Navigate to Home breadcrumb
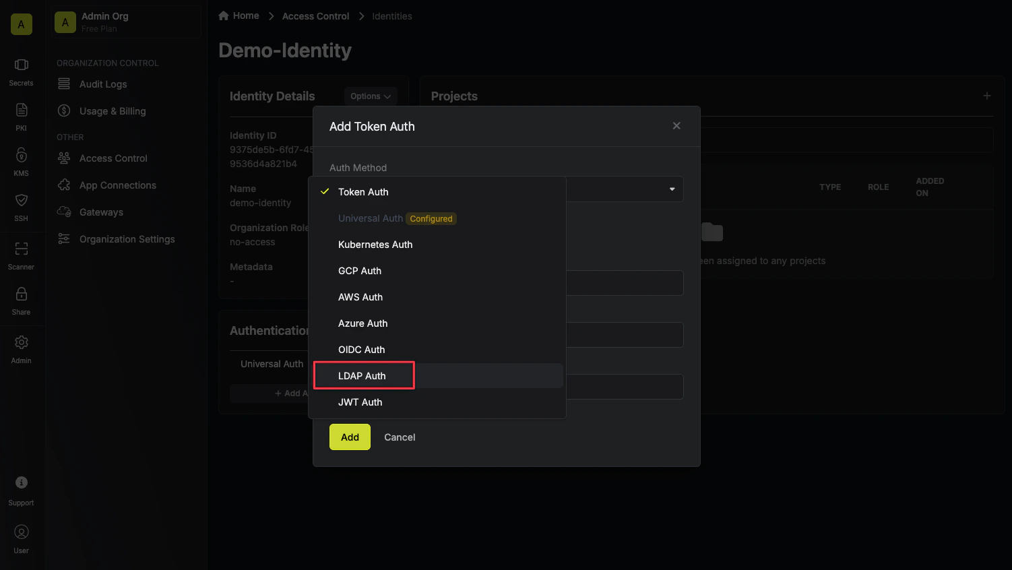 point(246,15)
